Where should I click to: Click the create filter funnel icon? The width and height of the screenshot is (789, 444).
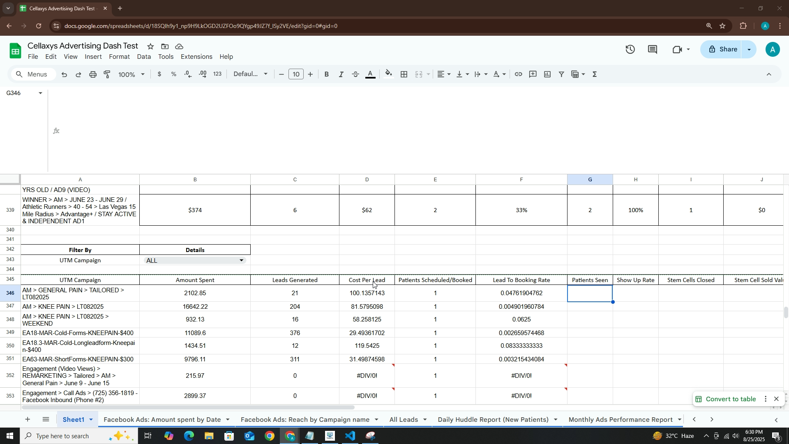coord(561,74)
